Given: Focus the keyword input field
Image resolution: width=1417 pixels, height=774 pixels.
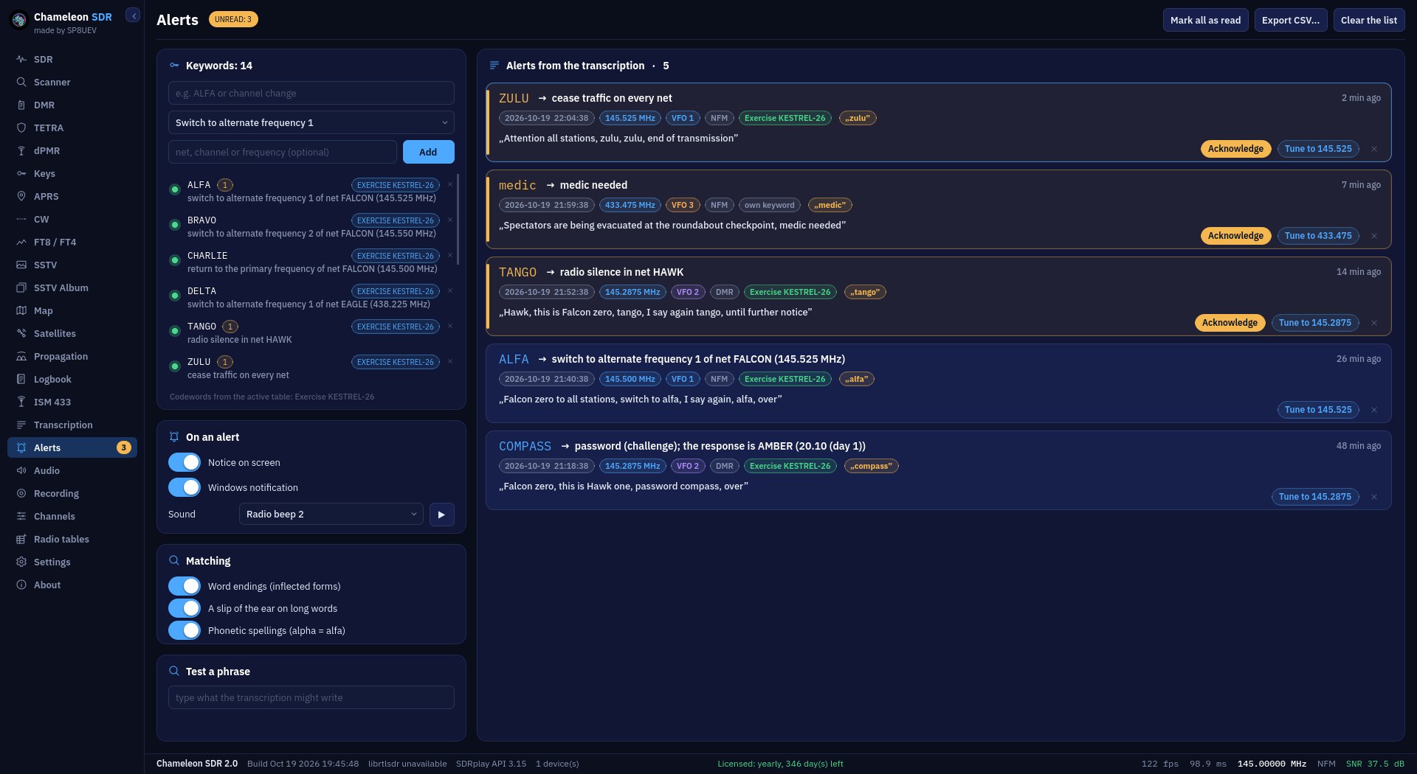Looking at the screenshot, I should coord(311,93).
